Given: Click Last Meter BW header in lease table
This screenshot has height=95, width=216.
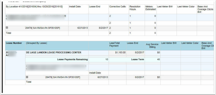Looking at the screenshot, I should [x=169, y=43].
